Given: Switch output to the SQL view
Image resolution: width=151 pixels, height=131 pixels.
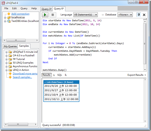Looking at the screenshot, I should [60, 75].
